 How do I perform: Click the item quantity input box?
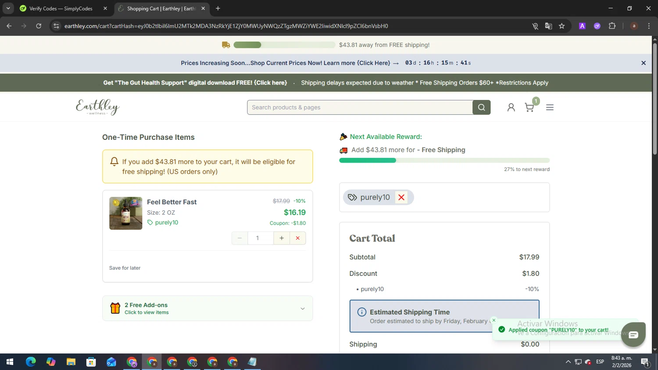(261, 238)
